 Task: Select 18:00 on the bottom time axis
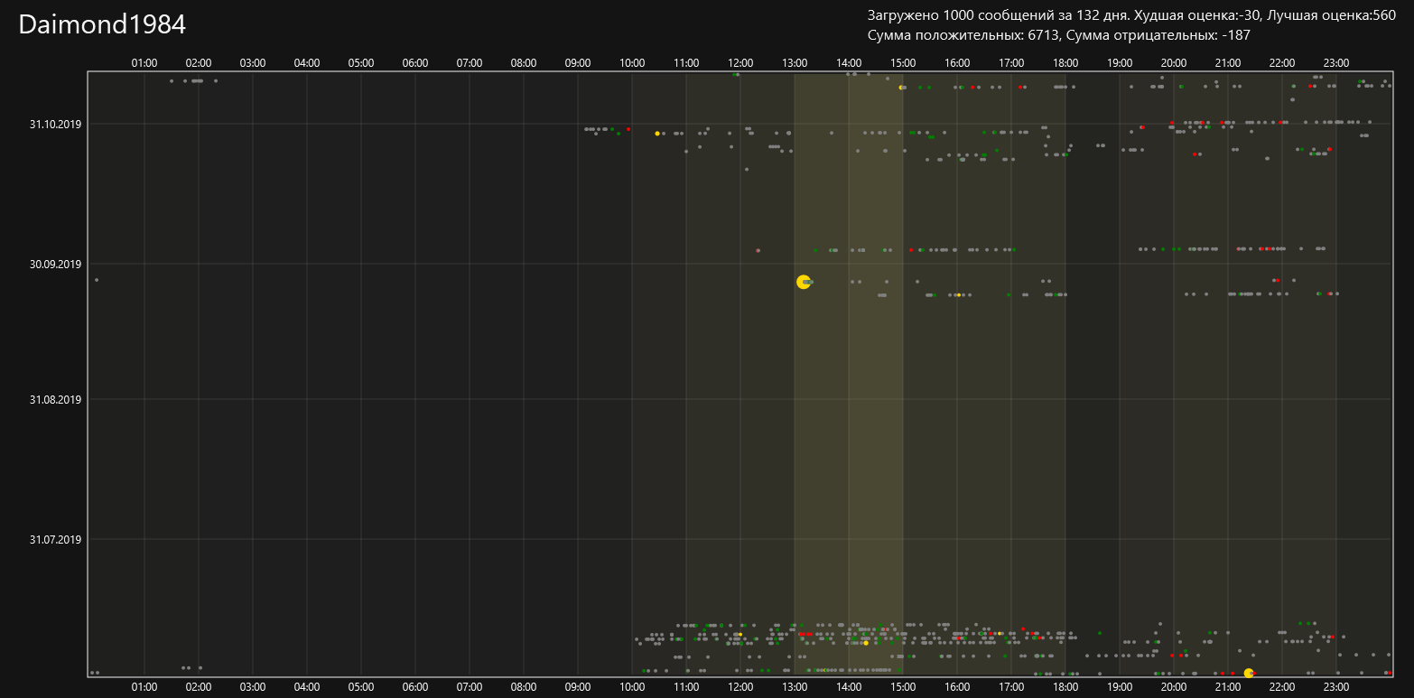click(1065, 687)
